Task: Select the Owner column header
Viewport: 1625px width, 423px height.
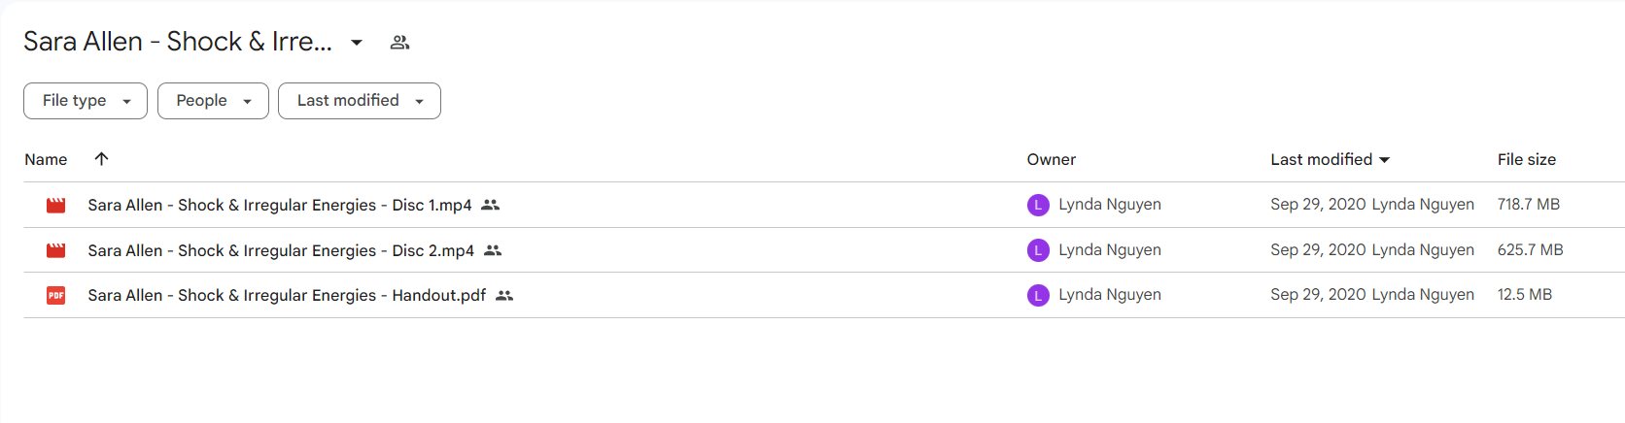Action: [1052, 159]
